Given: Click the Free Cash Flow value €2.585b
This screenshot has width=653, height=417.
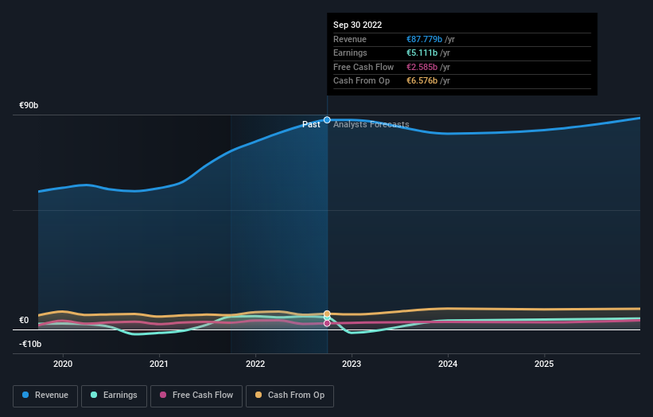Looking at the screenshot, I should [422, 67].
